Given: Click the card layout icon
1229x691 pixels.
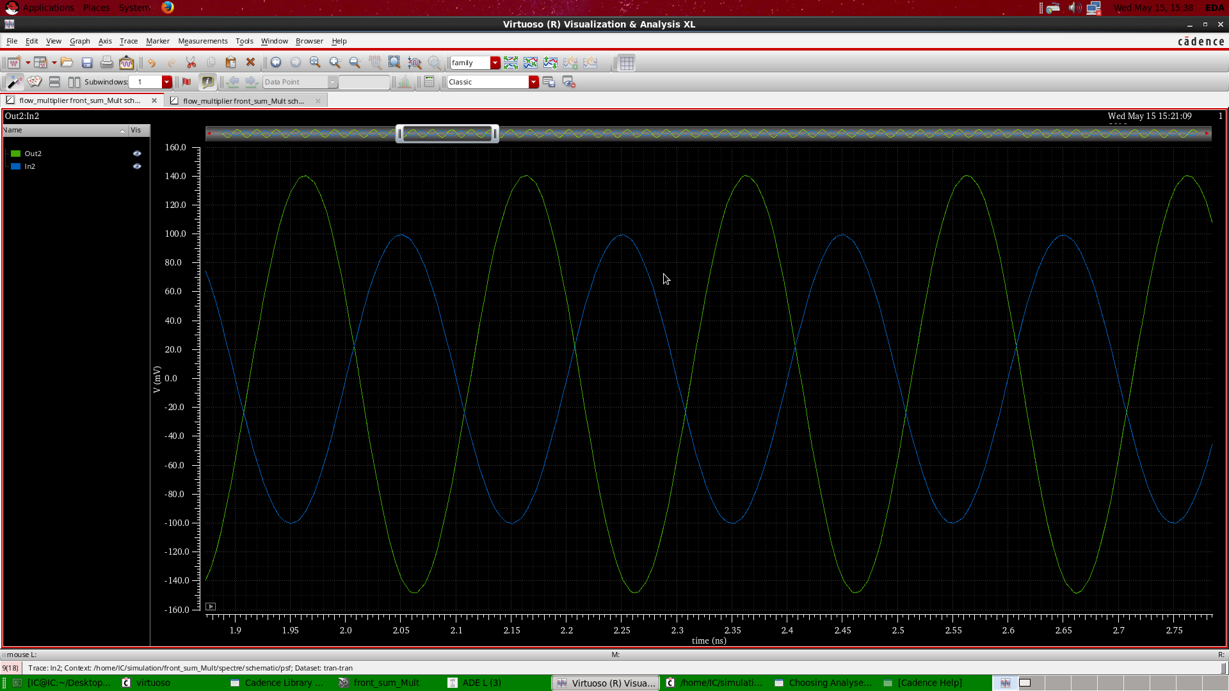Looking at the screenshot, I should click(35, 82).
